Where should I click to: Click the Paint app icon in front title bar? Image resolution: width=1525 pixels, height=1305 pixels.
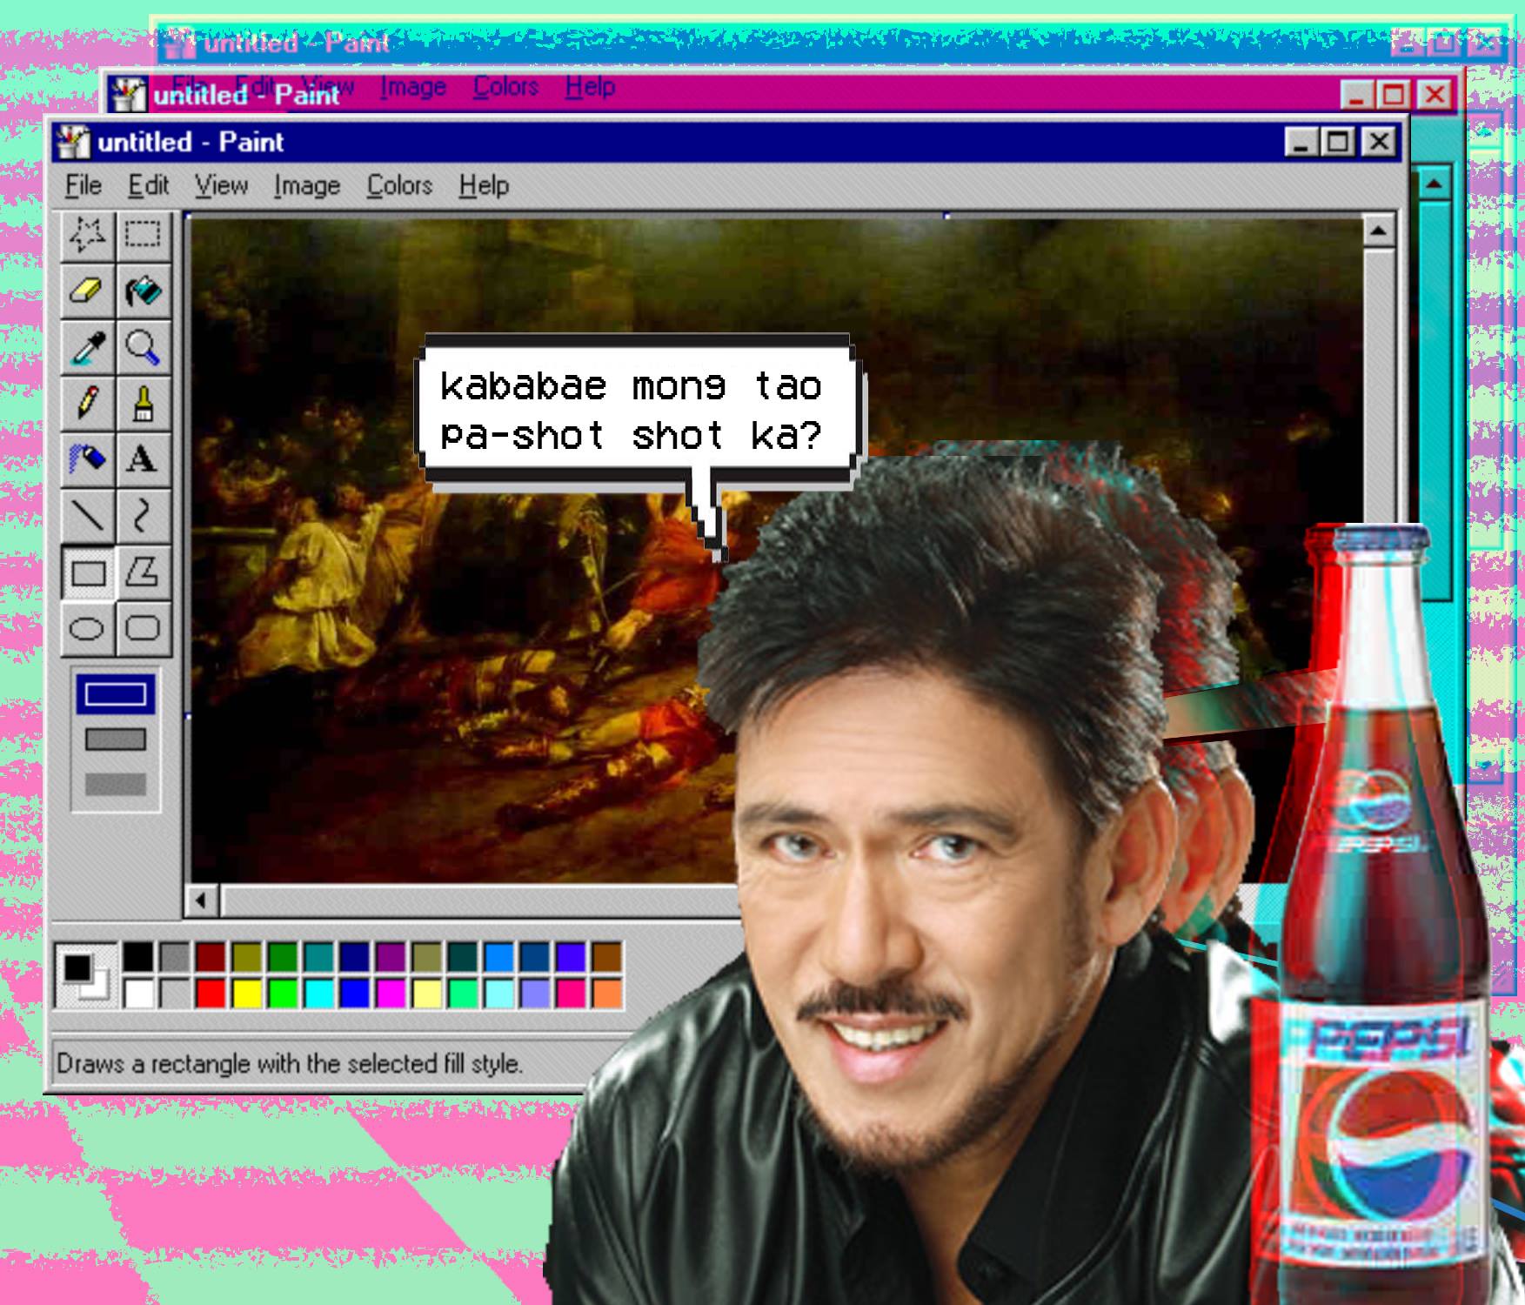[73, 142]
